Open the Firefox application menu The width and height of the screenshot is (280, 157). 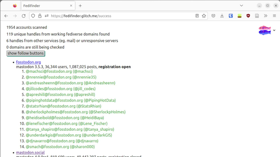(x=274, y=16)
